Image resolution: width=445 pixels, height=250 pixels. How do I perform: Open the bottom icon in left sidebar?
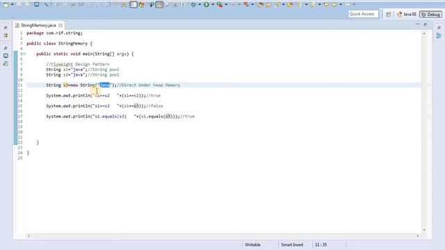click(6, 63)
